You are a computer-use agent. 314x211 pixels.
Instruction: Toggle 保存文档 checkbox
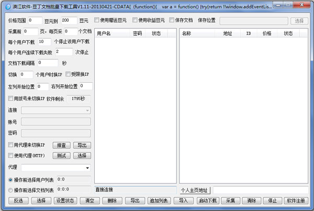[x=172, y=20]
